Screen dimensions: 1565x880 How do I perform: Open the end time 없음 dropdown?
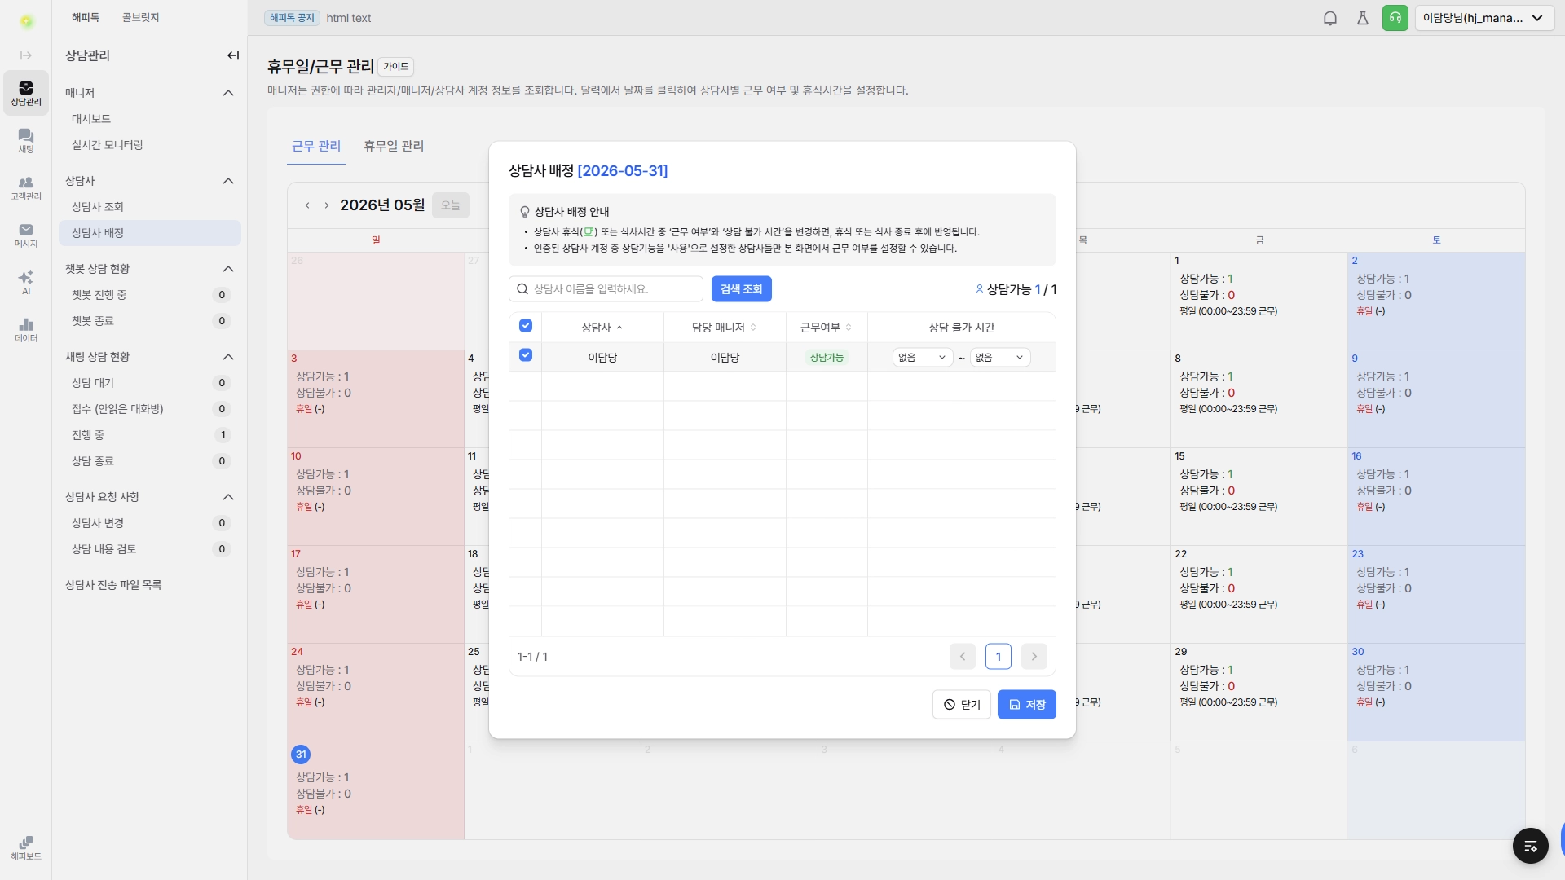(x=1000, y=358)
